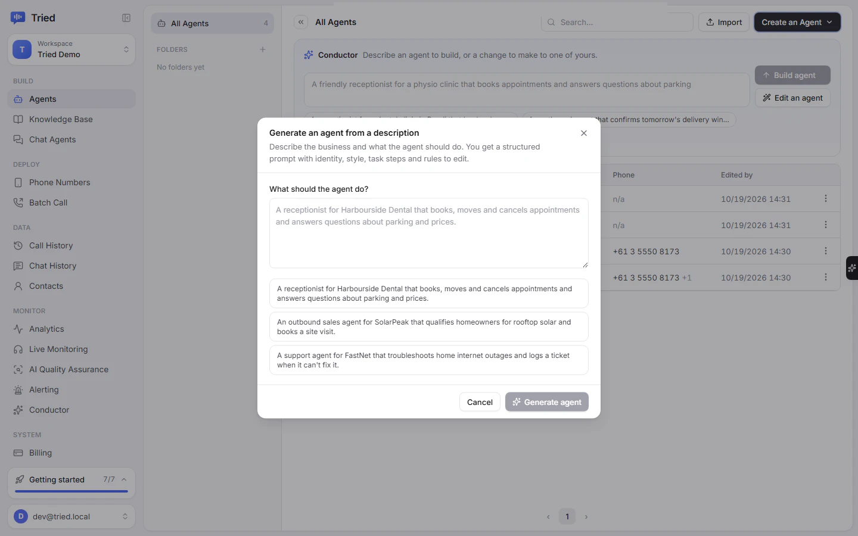Click the Import button
The width and height of the screenshot is (858, 536).
click(x=724, y=22)
